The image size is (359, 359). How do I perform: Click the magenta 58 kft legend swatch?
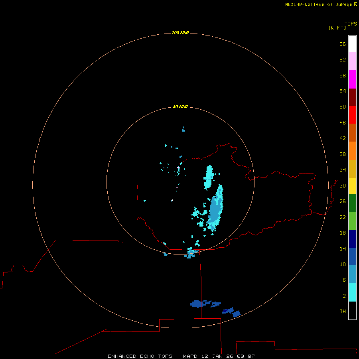352,79
